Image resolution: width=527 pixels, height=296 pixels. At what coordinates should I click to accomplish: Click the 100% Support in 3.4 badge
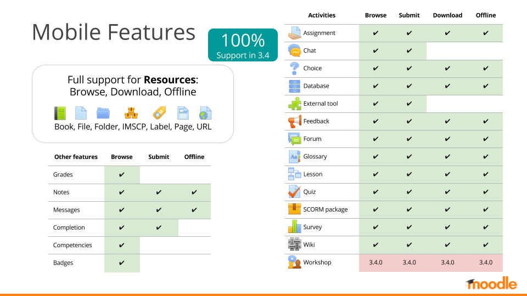tap(243, 45)
